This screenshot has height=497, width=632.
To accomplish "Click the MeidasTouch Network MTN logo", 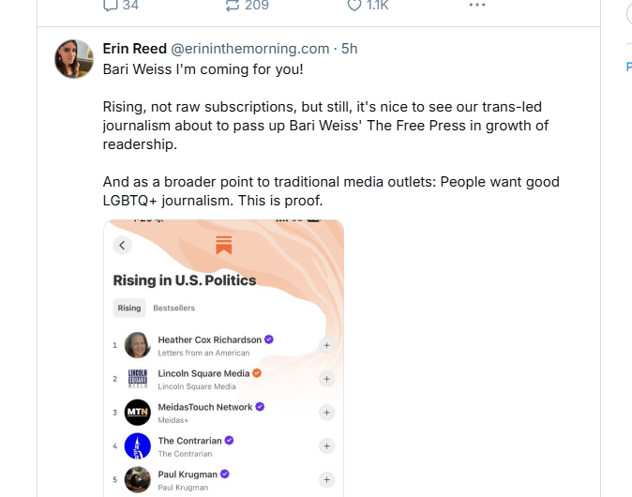I will point(138,413).
